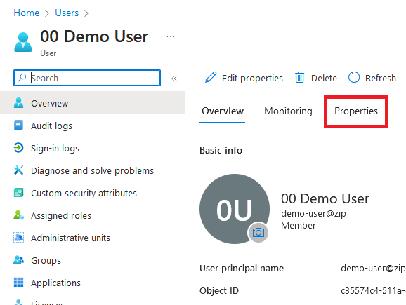Viewport: 406px width, 305px height.
Task: Go to the Users breadcrumb link
Action: click(x=67, y=13)
